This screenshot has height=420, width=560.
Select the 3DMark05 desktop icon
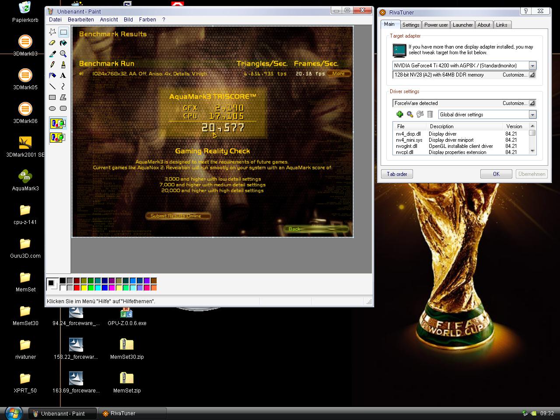click(25, 79)
